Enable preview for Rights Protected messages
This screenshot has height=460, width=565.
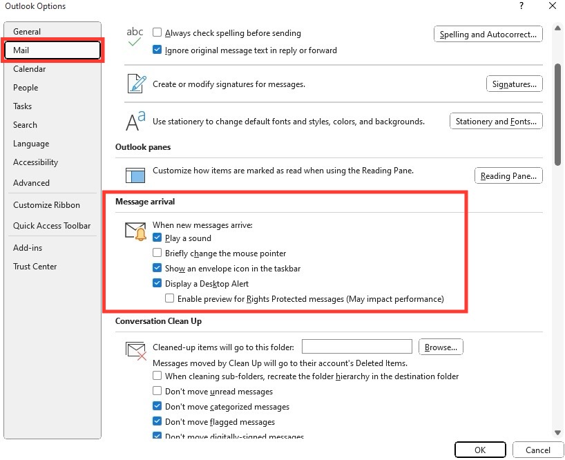[x=169, y=298]
